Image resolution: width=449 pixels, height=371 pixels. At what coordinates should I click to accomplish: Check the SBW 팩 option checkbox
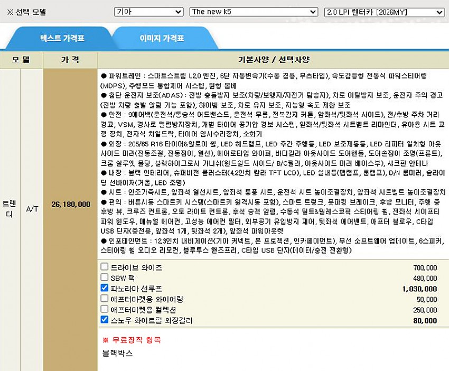pos(105,277)
